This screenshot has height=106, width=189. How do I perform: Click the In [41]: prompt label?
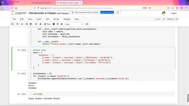[22, 74]
